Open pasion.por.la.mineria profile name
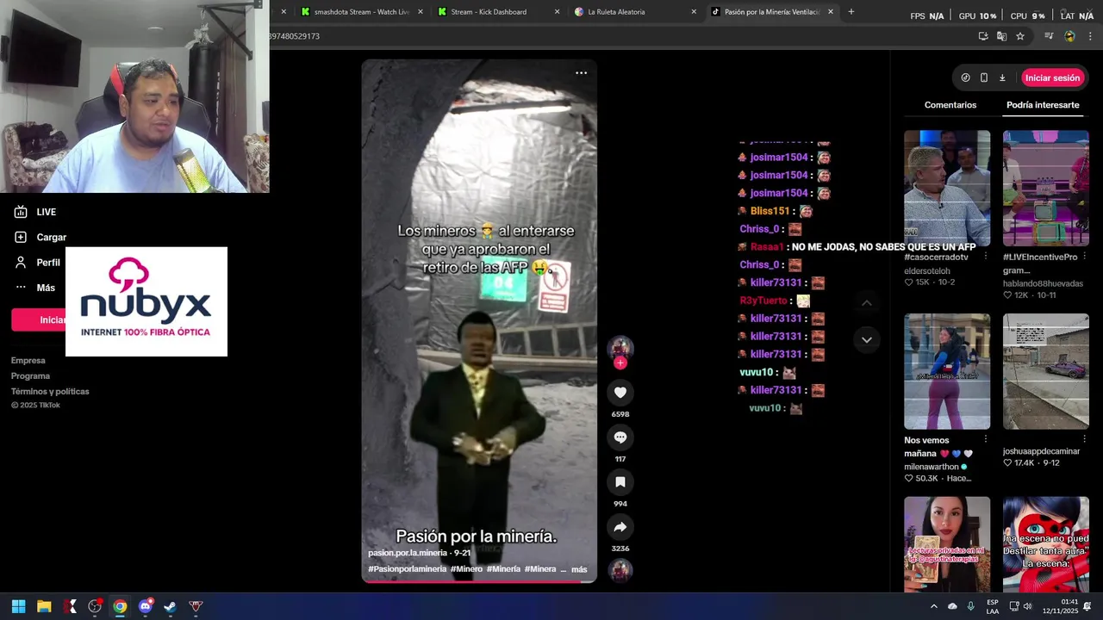This screenshot has width=1103, height=620. [x=408, y=553]
